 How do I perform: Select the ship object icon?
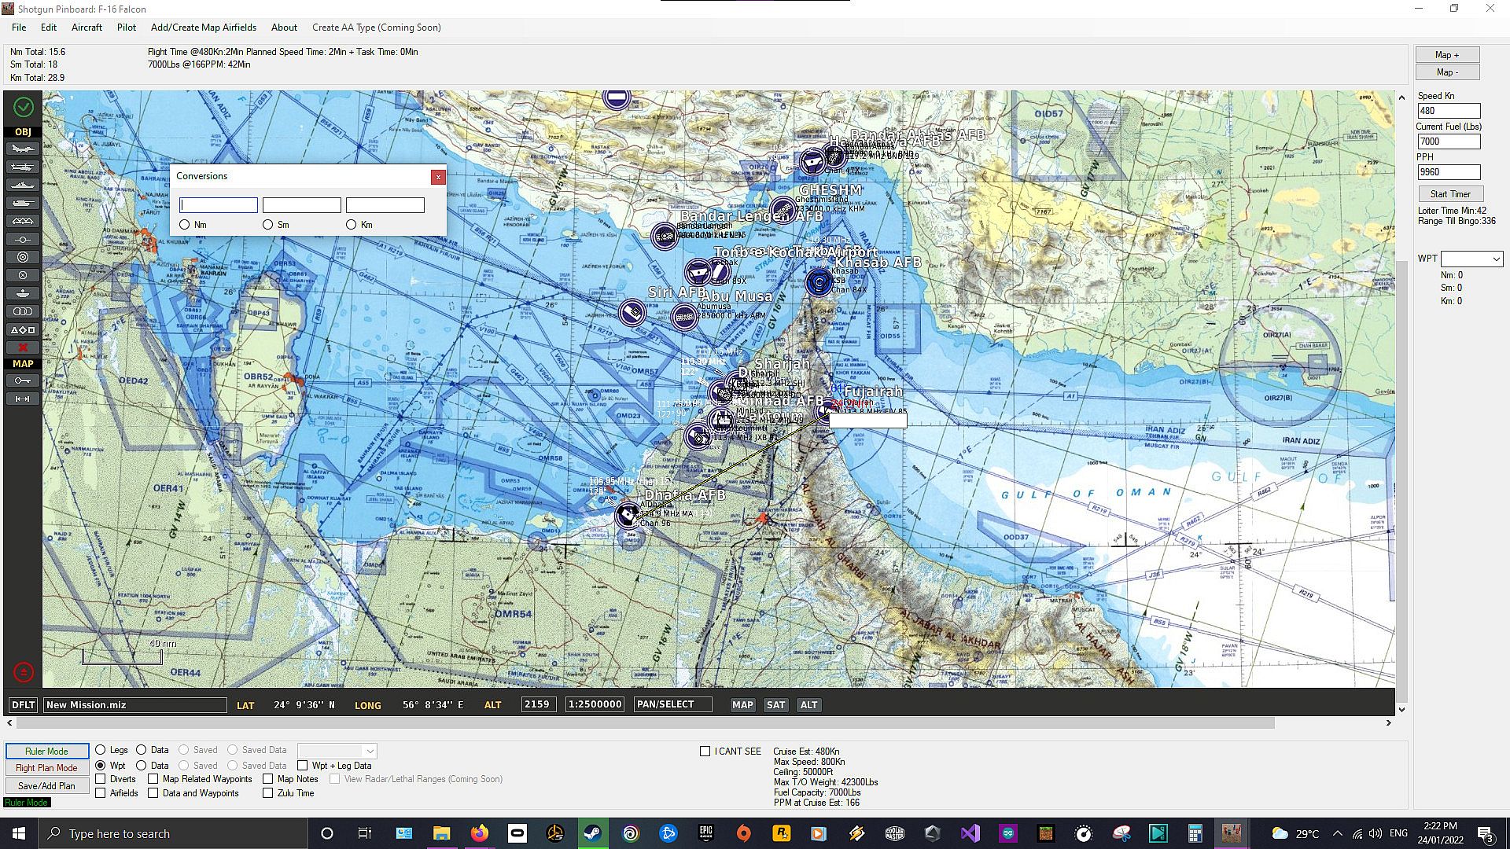point(23,185)
